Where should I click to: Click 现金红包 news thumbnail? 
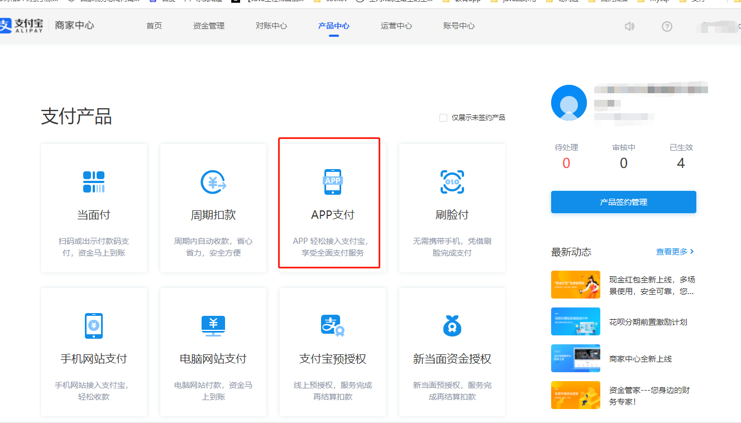[576, 285]
